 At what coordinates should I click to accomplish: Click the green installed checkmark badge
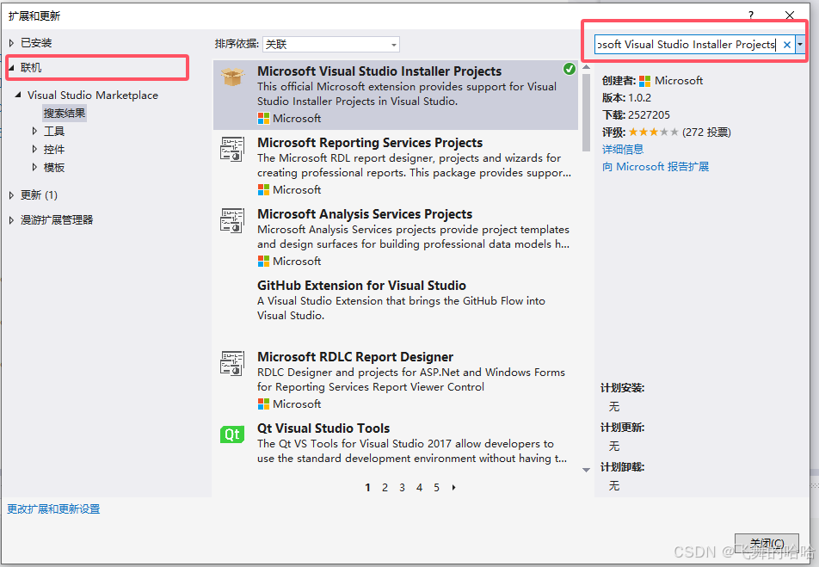click(569, 69)
